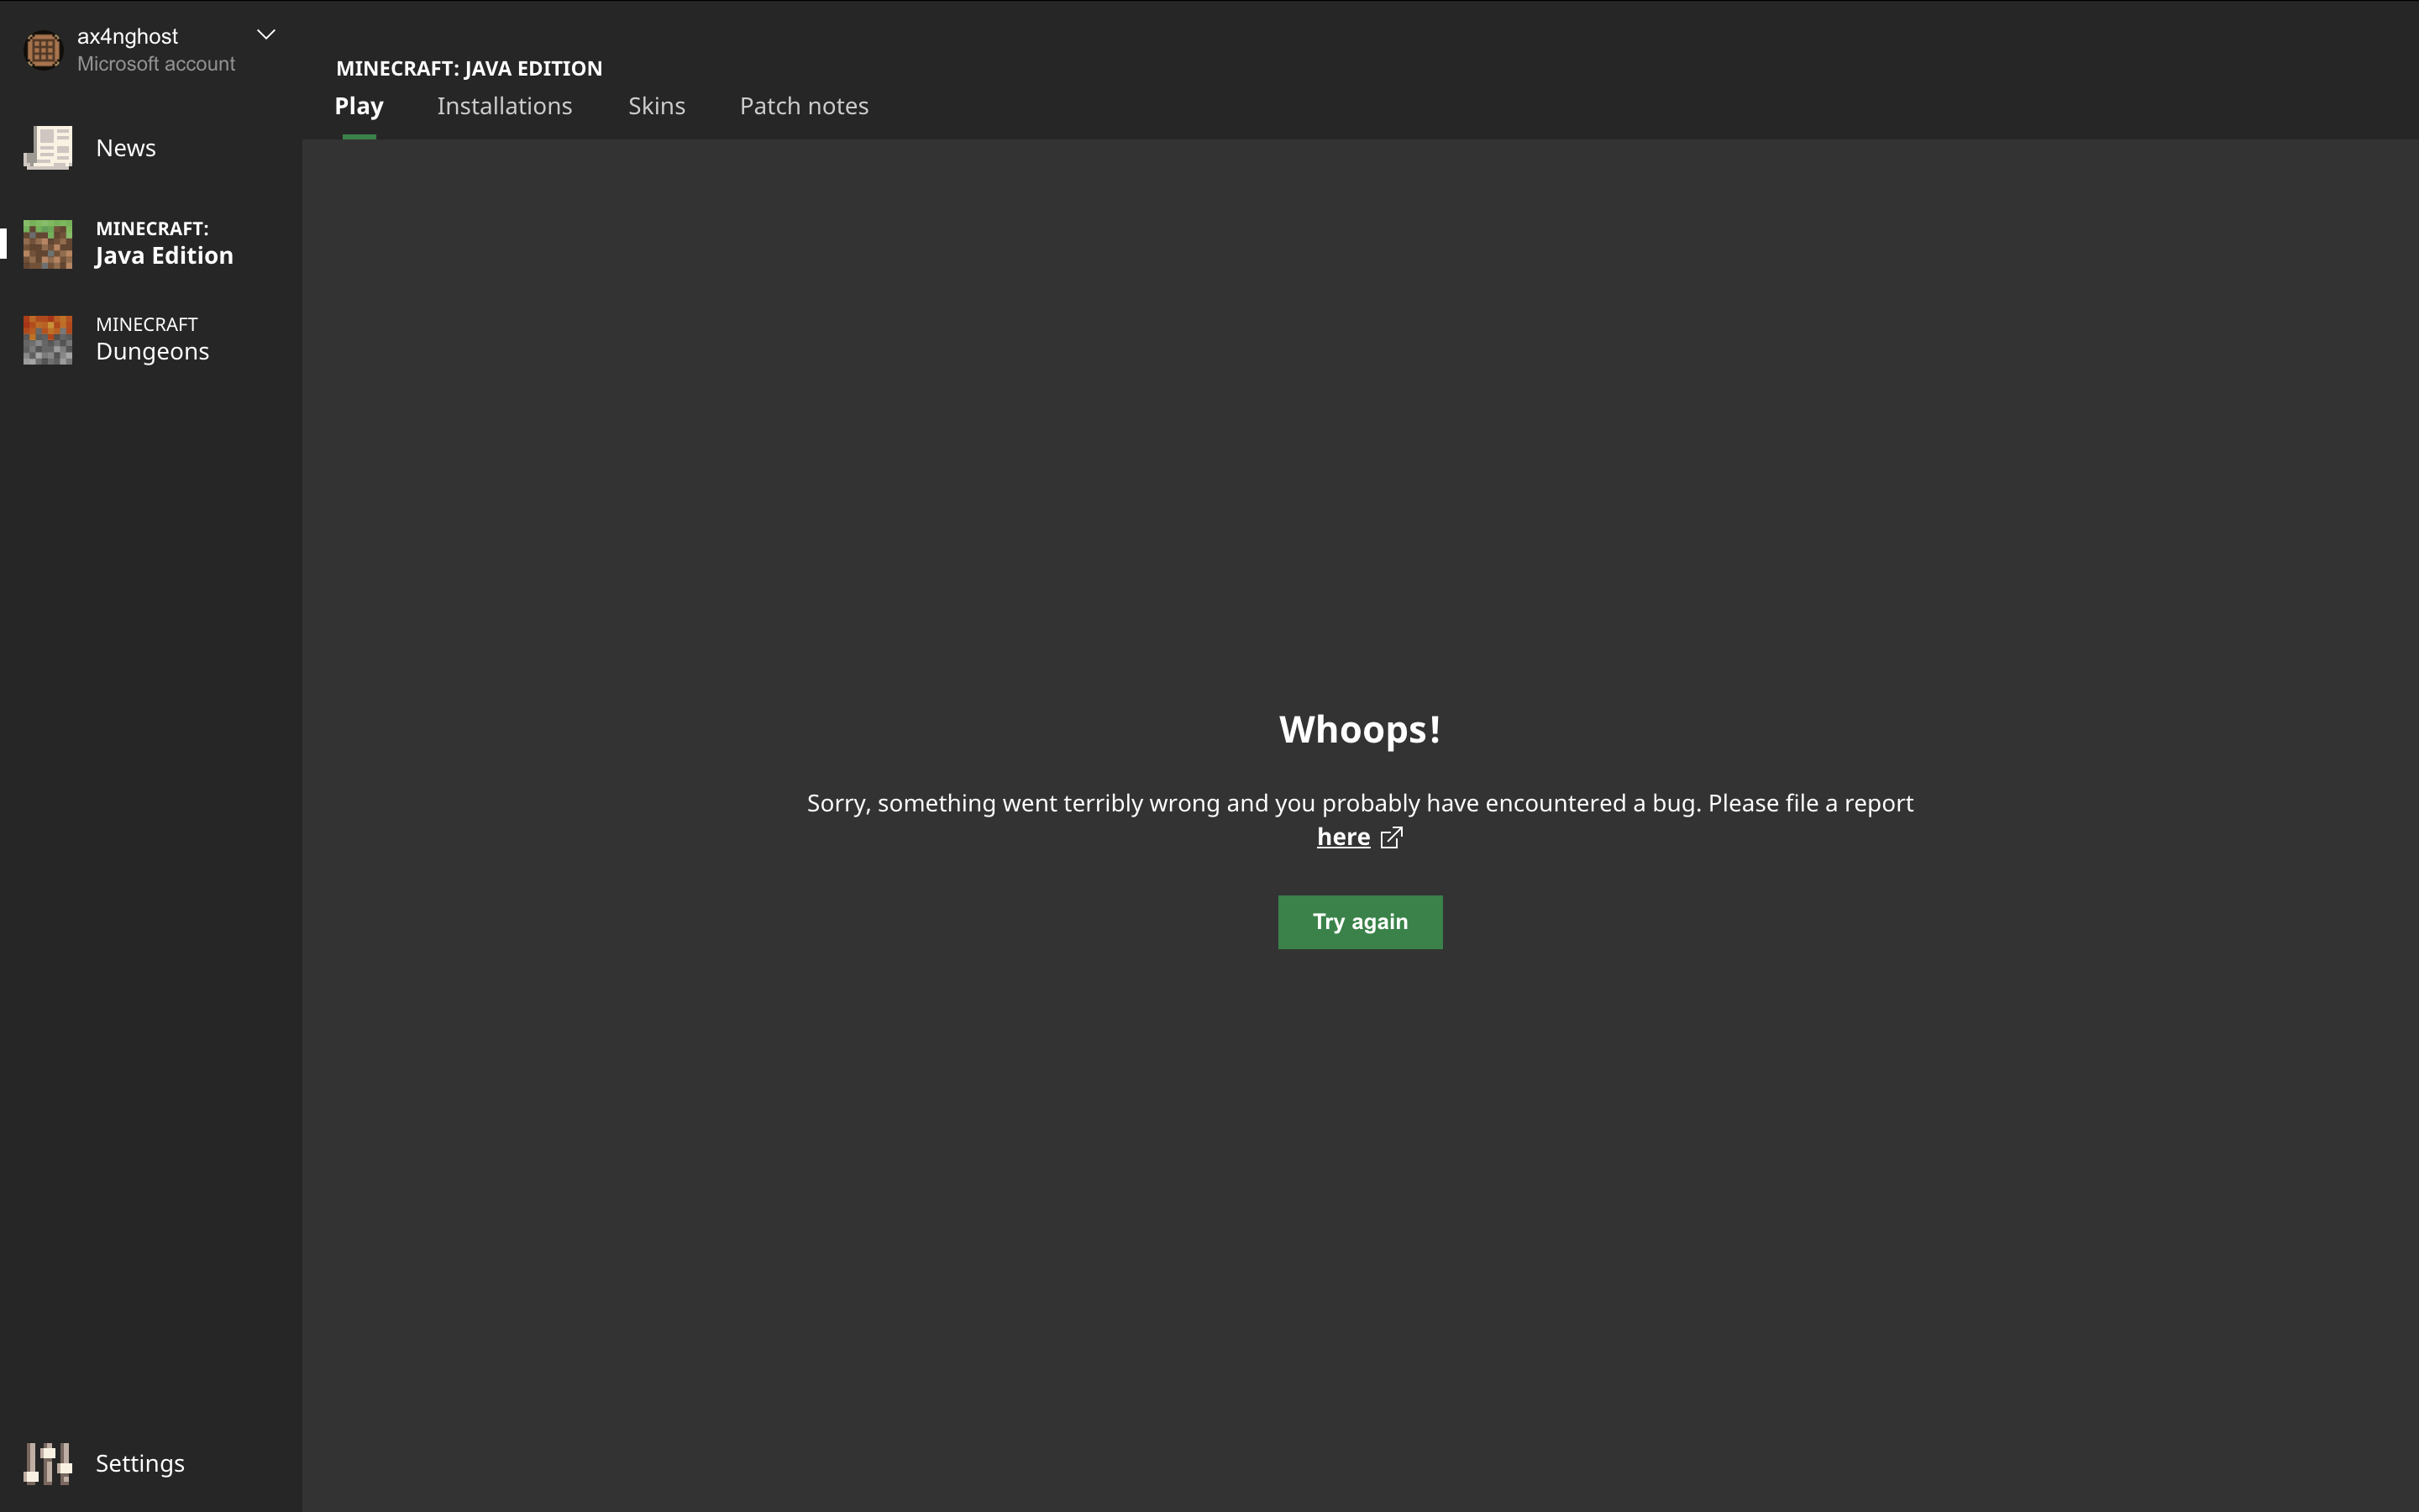Click the Settings sliders icon
This screenshot has height=1512, width=2419.
pyautogui.click(x=48, y=1463)
